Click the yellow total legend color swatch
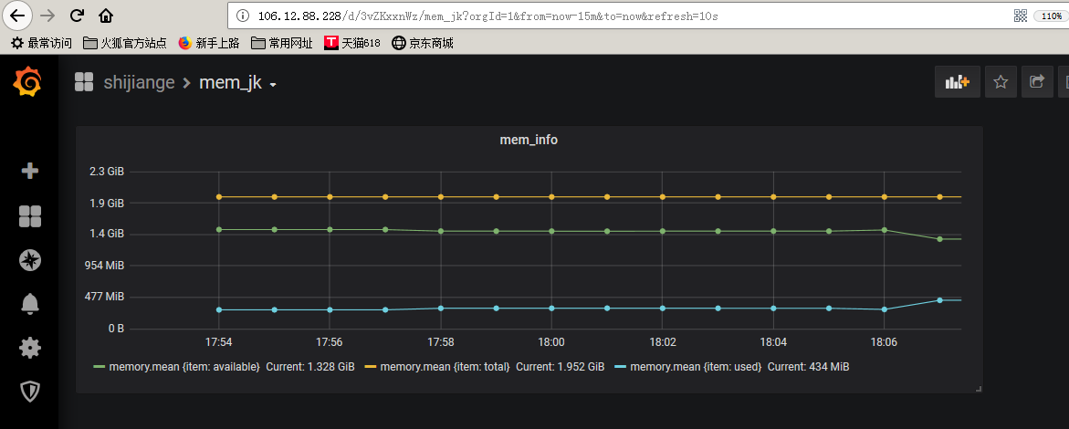Viewport: 1069px width, 429px height. click(x=371, y=367)
